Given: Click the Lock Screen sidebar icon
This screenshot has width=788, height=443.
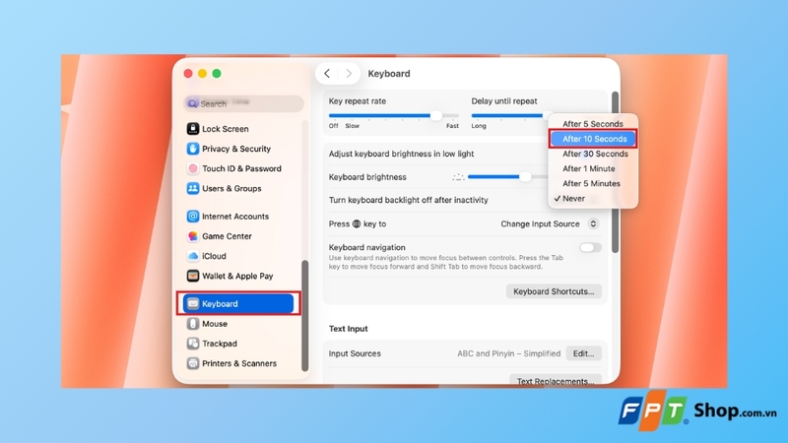Looking at the screenshot, I should point(192,129).
